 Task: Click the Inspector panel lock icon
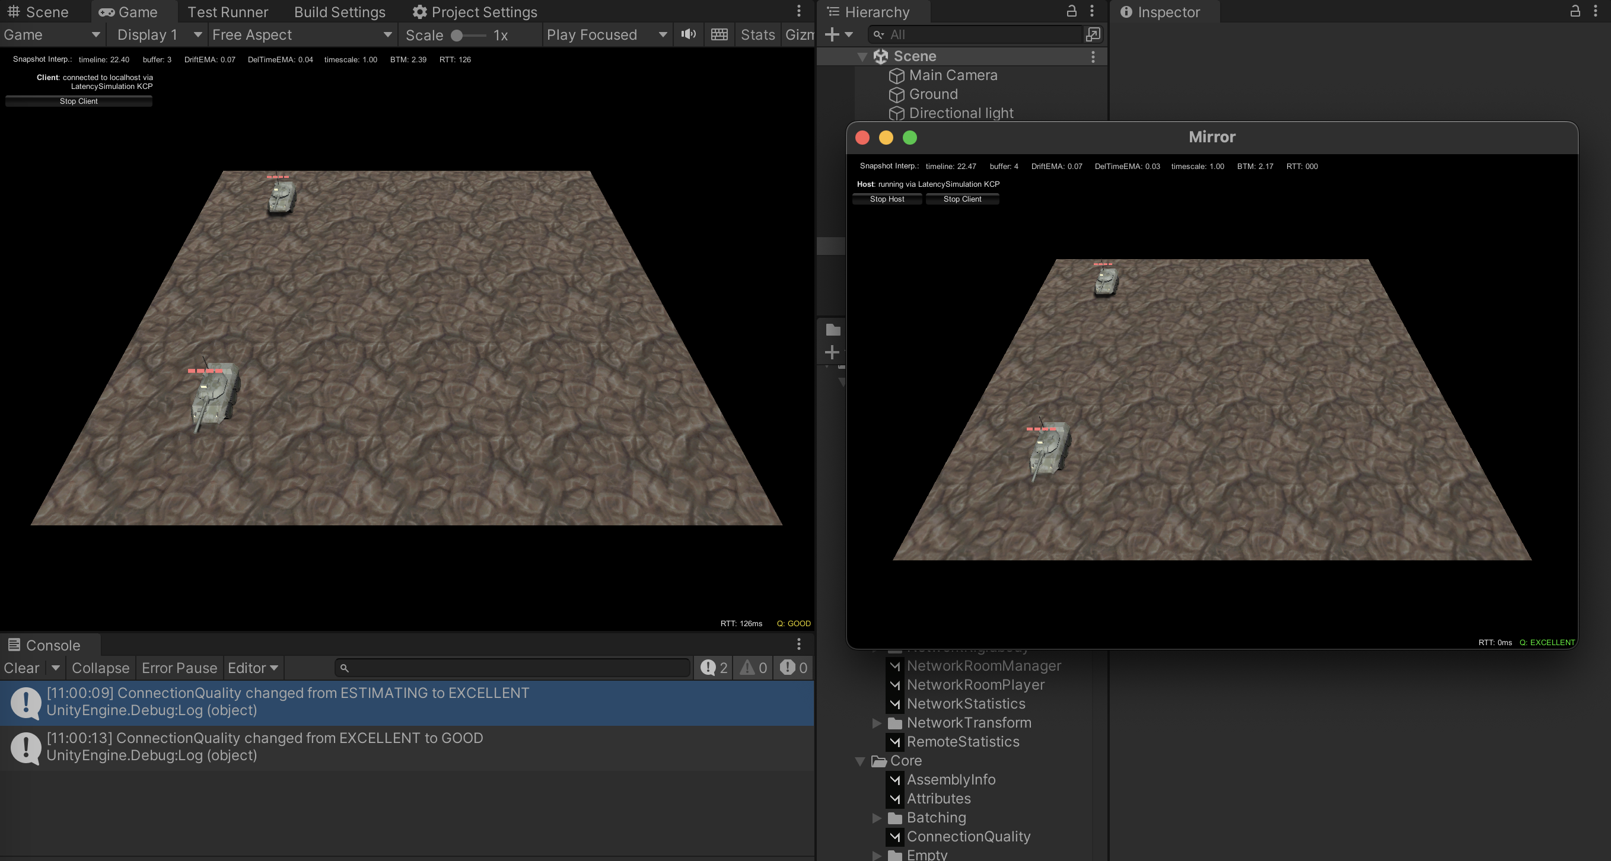[1575, 11]
